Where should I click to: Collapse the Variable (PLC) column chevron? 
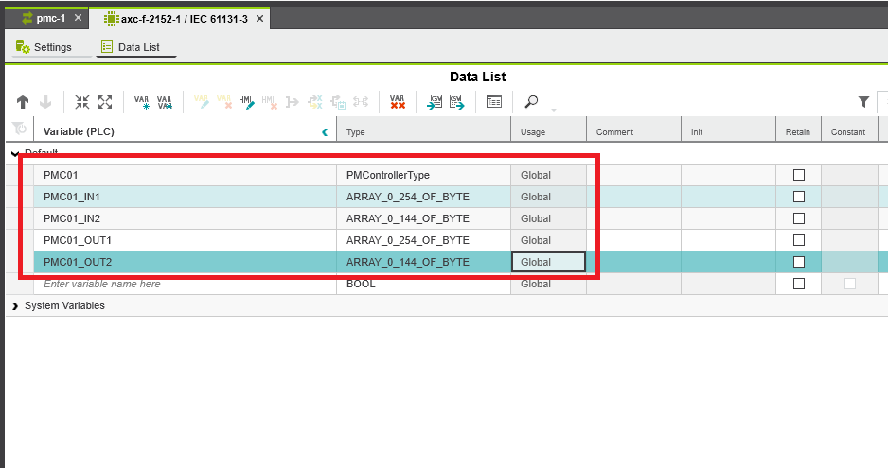(x=325, y=132)
